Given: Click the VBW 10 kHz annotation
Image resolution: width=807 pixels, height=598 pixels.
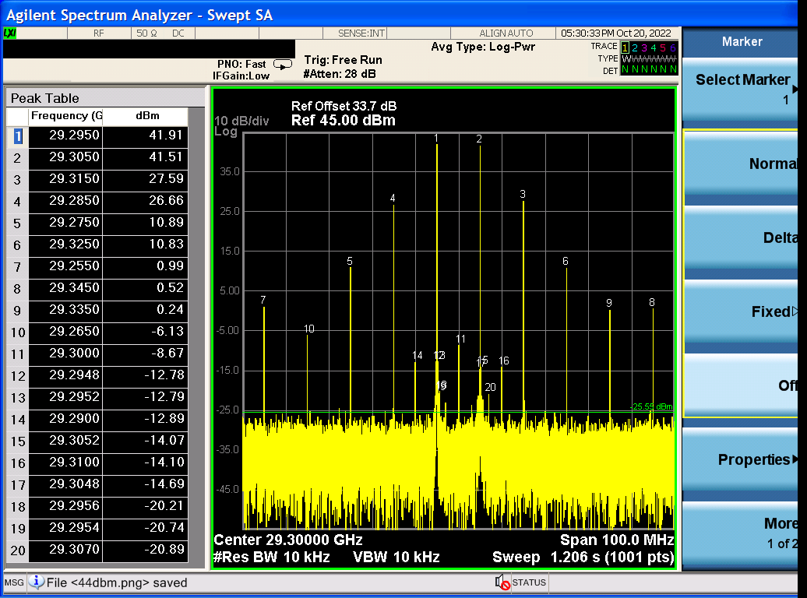Looking at the screenshot, I should 396,558.
